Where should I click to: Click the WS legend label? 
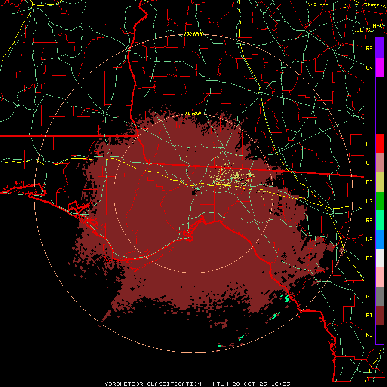[x=369, y=240]
